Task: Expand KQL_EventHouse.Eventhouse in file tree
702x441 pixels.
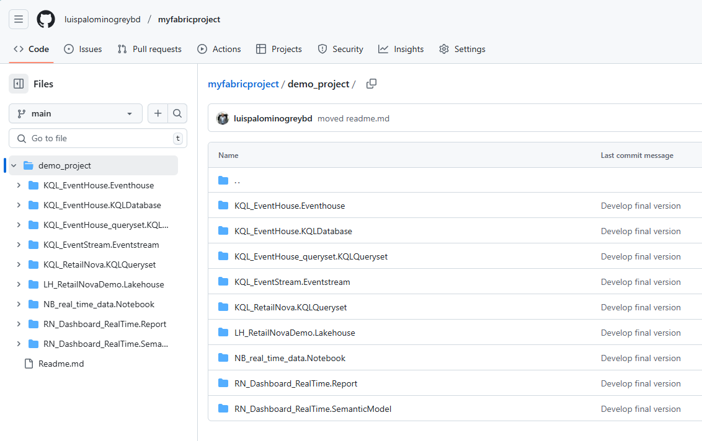Action: pyautogui.click(x=19, y=185)
